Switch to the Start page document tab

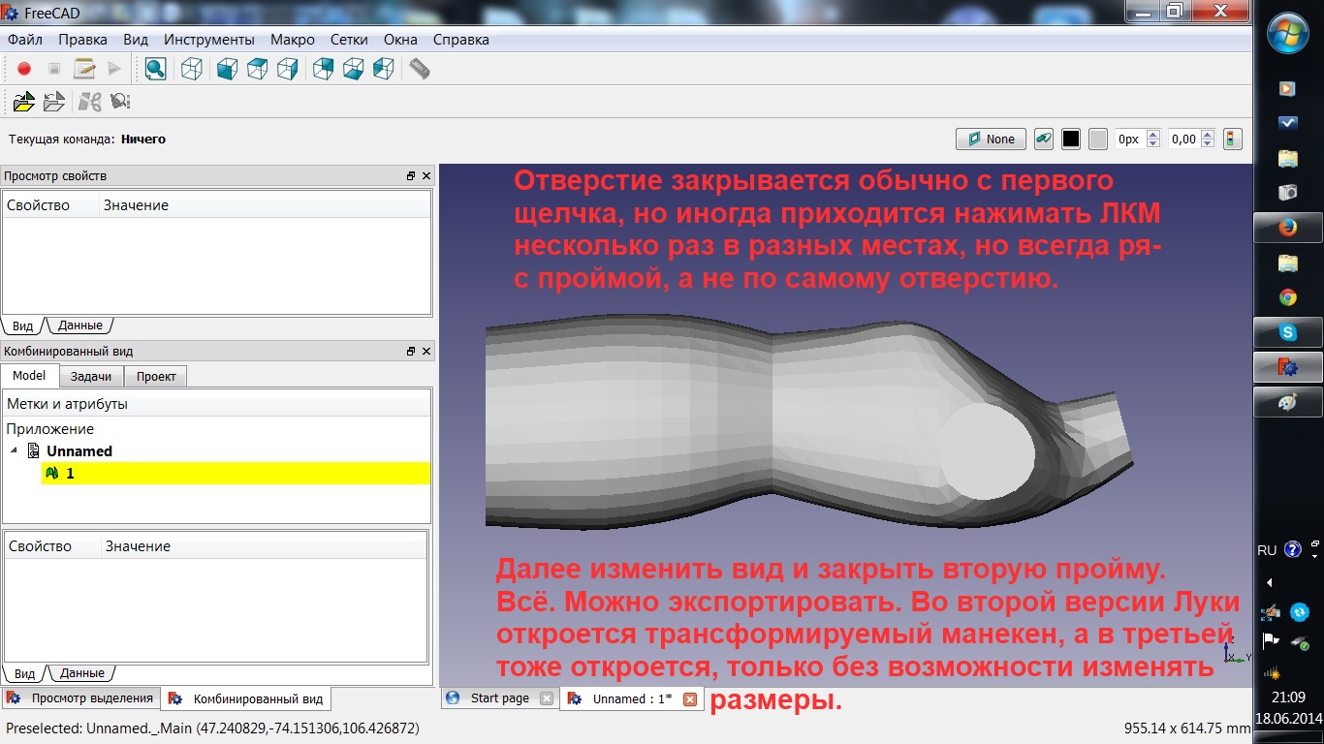[499, 698]
